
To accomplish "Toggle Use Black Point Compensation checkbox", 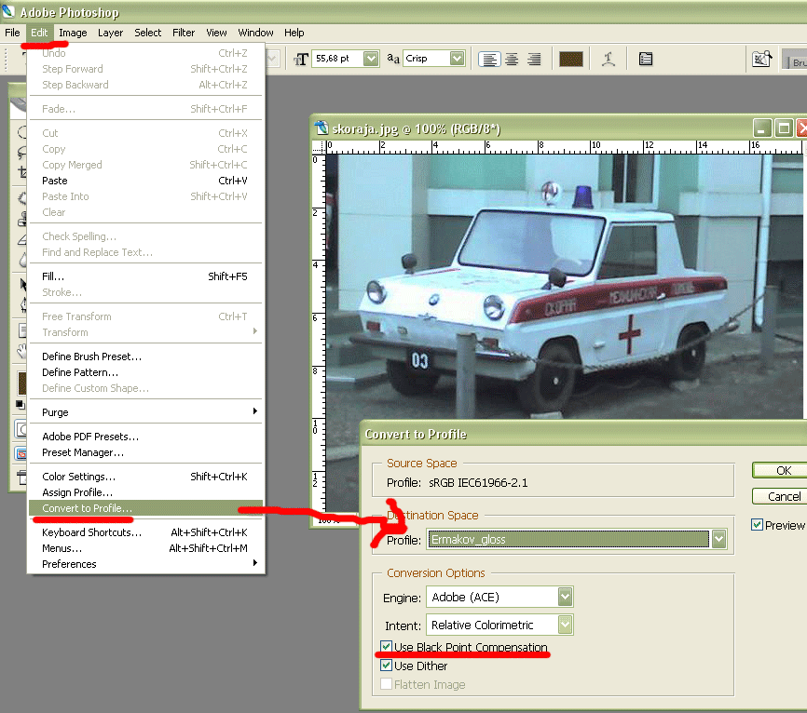I will pyautogui.click(x=386, y=646).
